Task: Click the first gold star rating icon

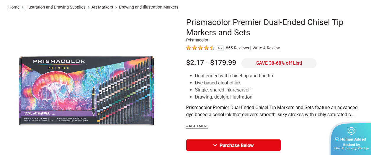Action: pyautogui.click(x=189, y=48)
